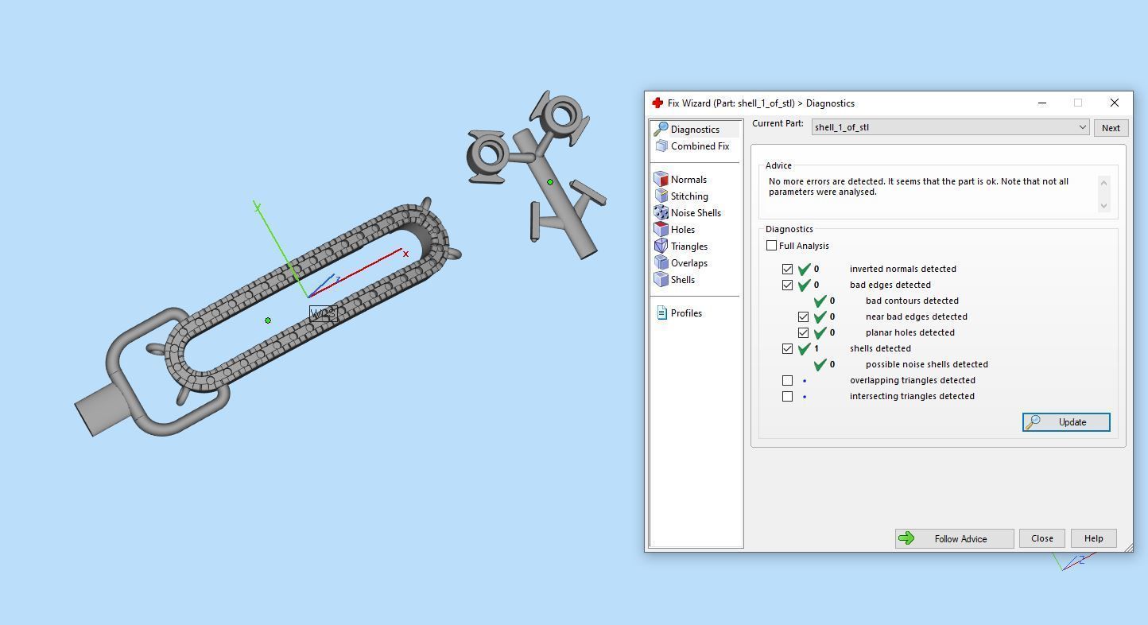This screenshot has height=625, width=1148.
Task: Click the green point on the tree-shaped part
Action: [550, 183]
